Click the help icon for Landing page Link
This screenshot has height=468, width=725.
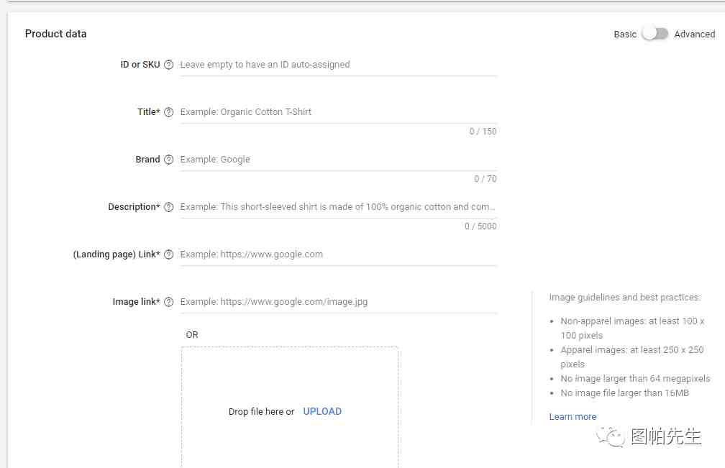point(168,254)
